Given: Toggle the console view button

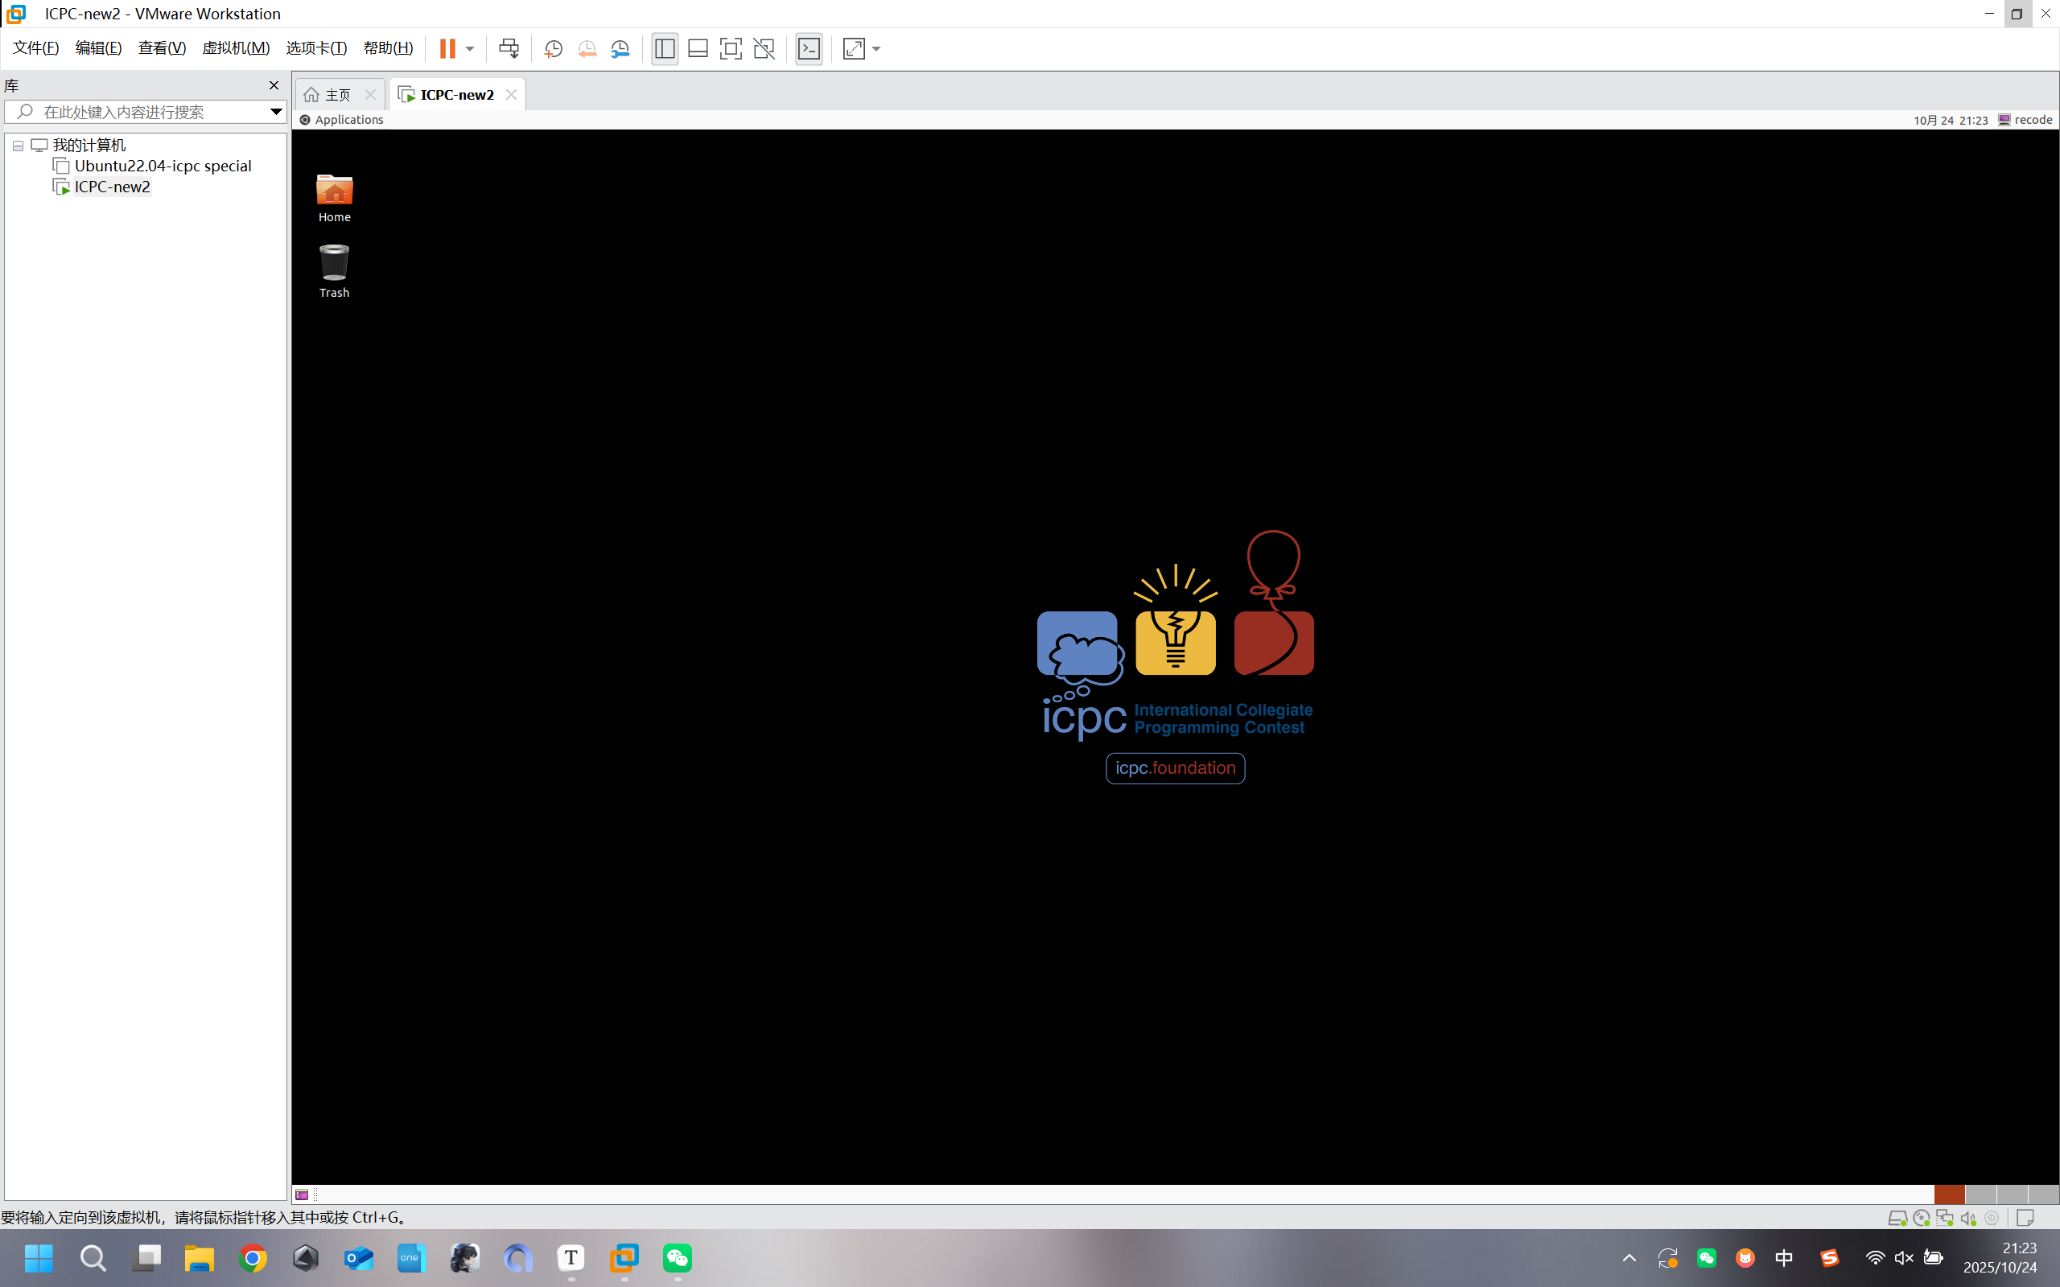Looking at the screenshot, I should pyautogui.click(x=809, y=48).
